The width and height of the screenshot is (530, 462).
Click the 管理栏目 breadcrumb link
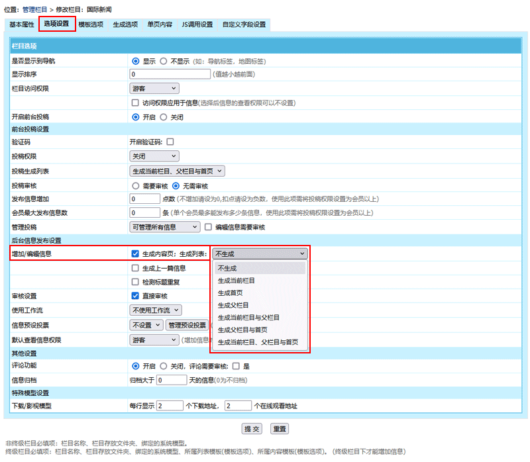coord(39,11)
